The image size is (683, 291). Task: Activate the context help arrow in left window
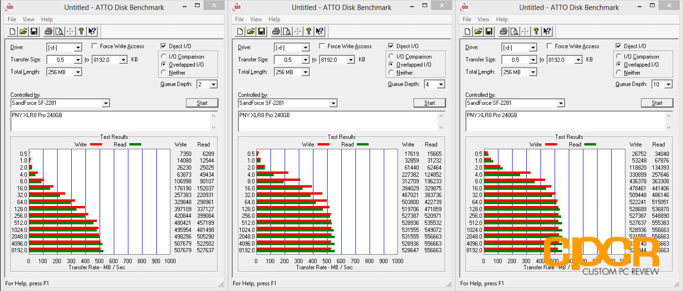(x=92, y=31)
